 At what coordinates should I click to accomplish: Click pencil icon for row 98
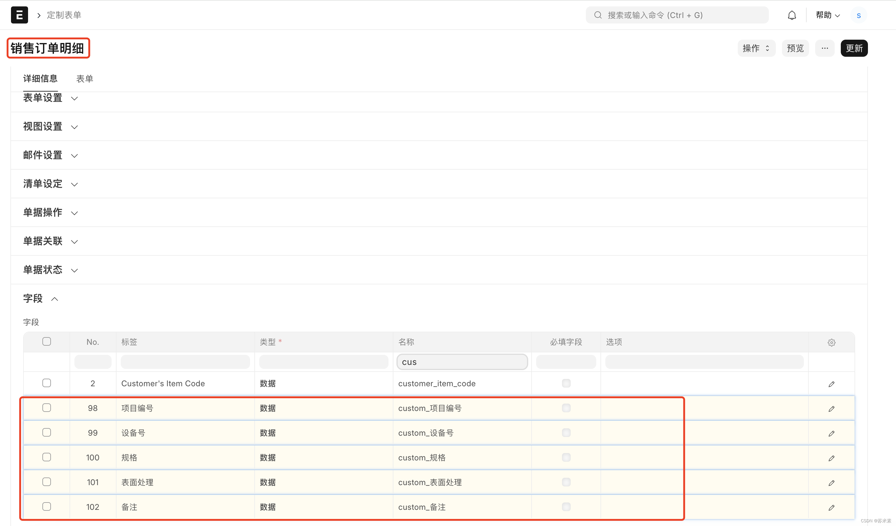pos(831,409)
